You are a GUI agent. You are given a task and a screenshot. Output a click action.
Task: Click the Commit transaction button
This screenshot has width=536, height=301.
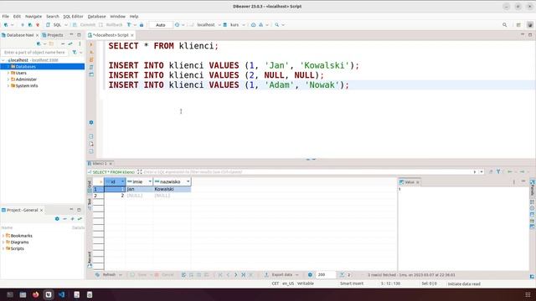point(84,25)
